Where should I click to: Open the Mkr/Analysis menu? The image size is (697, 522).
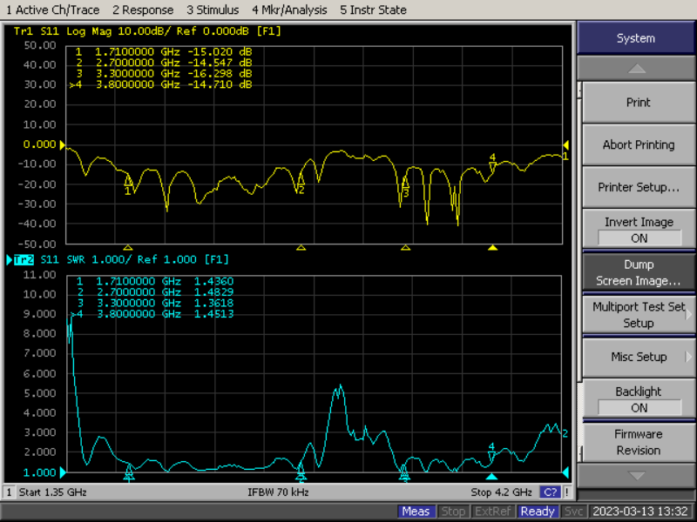pos(289,10)
